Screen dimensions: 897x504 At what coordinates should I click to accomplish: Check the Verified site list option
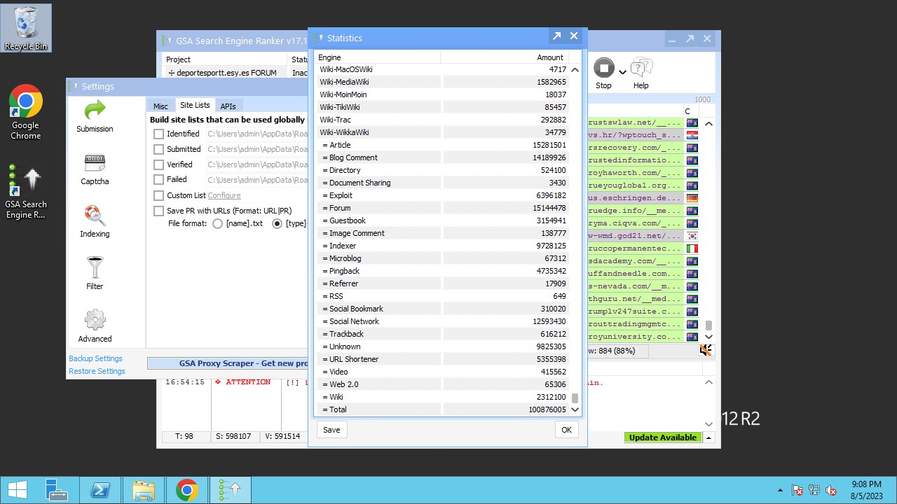pos(158,164)
